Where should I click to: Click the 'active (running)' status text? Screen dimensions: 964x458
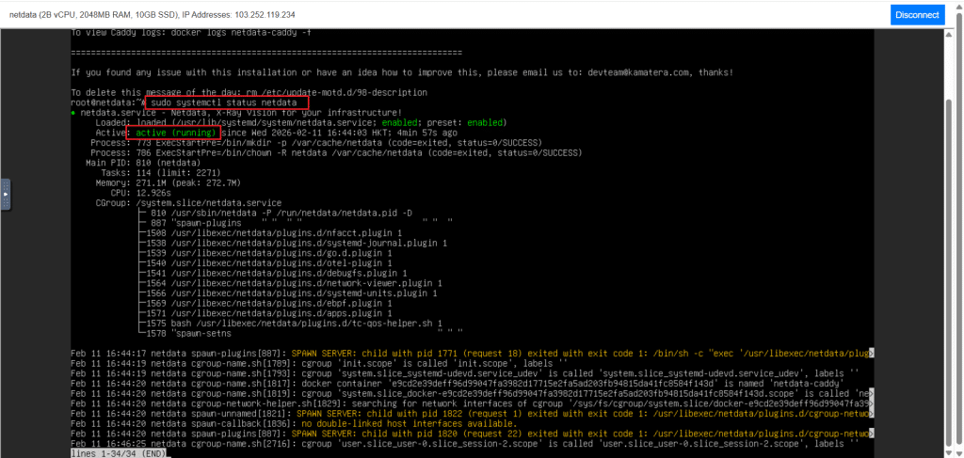coord(175,133)
